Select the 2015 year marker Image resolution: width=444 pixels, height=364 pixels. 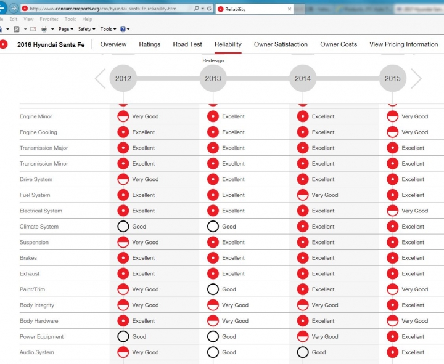click(393, 78)
